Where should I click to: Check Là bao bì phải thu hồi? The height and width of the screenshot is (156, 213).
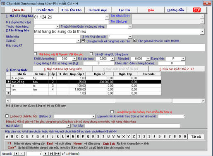tap(7, 116)
